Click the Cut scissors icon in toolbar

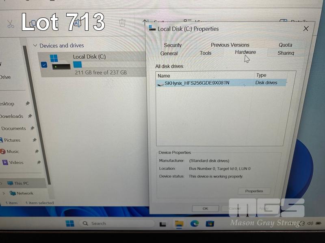11,24
